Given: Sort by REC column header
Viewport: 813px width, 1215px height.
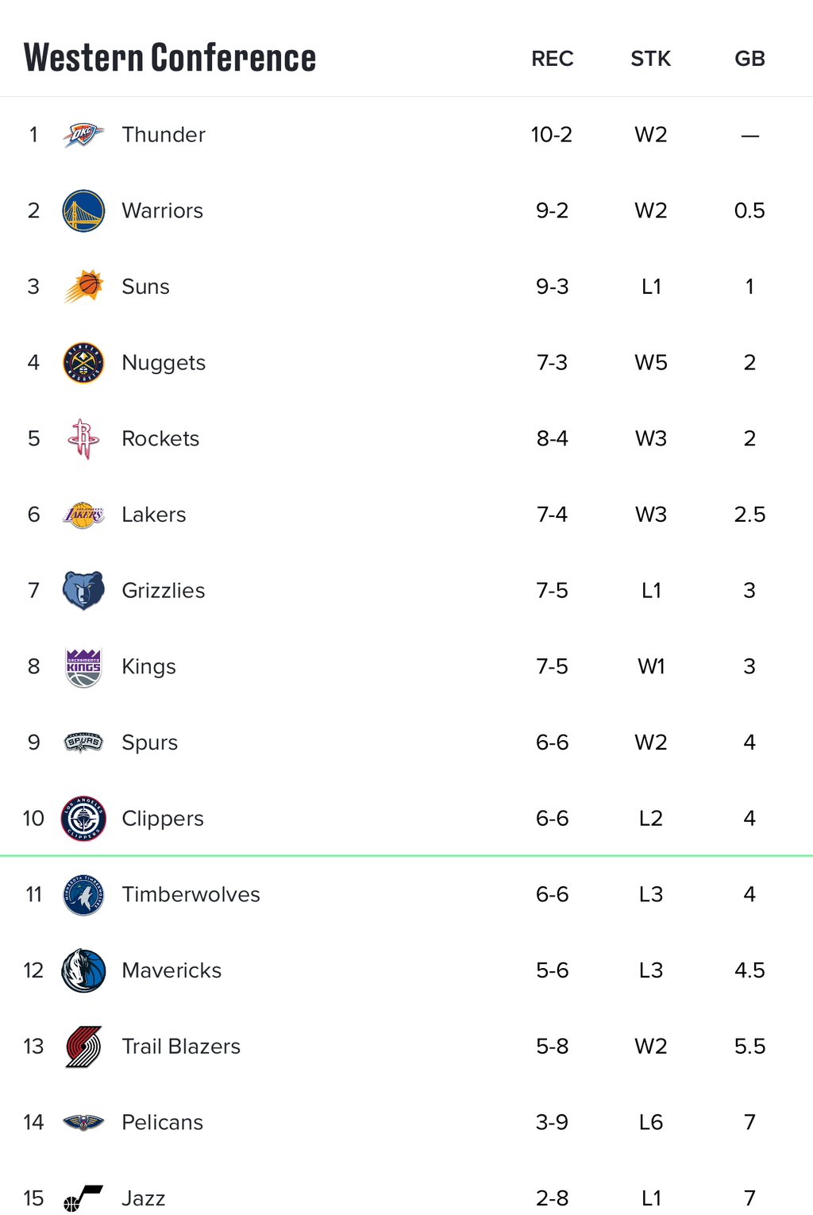Looking at the screenshot, I should coord(553,59).
